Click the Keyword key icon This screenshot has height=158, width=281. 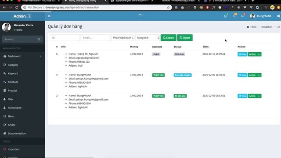click(5, 73)
